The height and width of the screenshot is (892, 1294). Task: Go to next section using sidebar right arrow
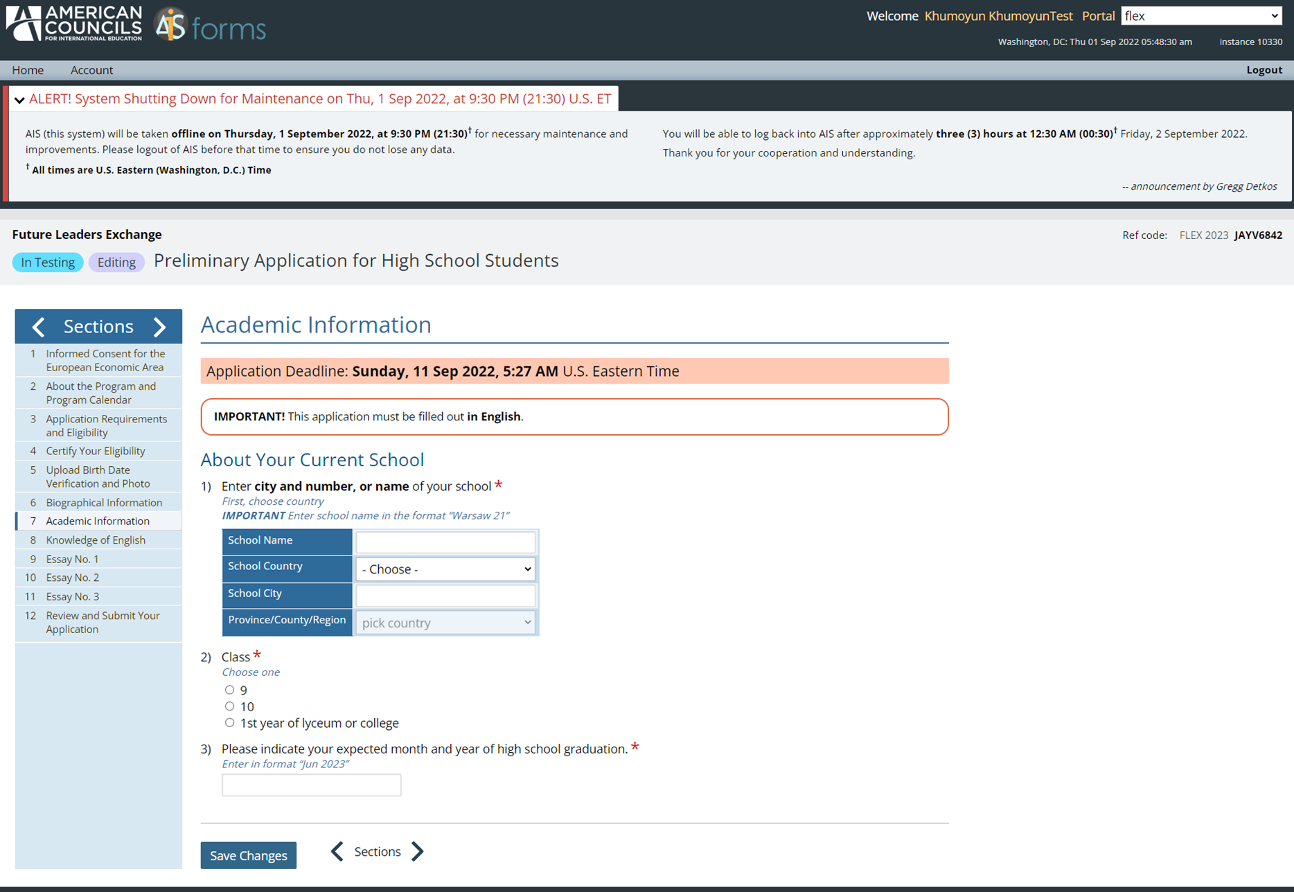(x=159, y=326)
